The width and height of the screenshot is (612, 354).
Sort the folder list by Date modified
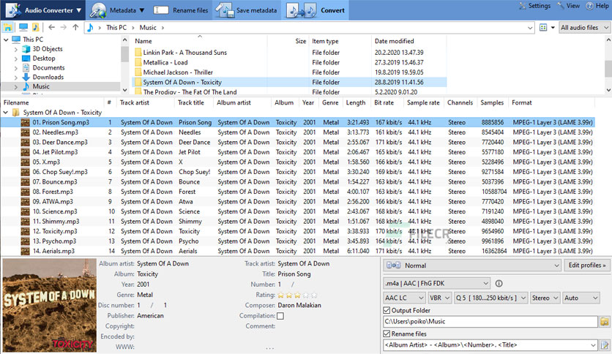(x=394, y=41)
